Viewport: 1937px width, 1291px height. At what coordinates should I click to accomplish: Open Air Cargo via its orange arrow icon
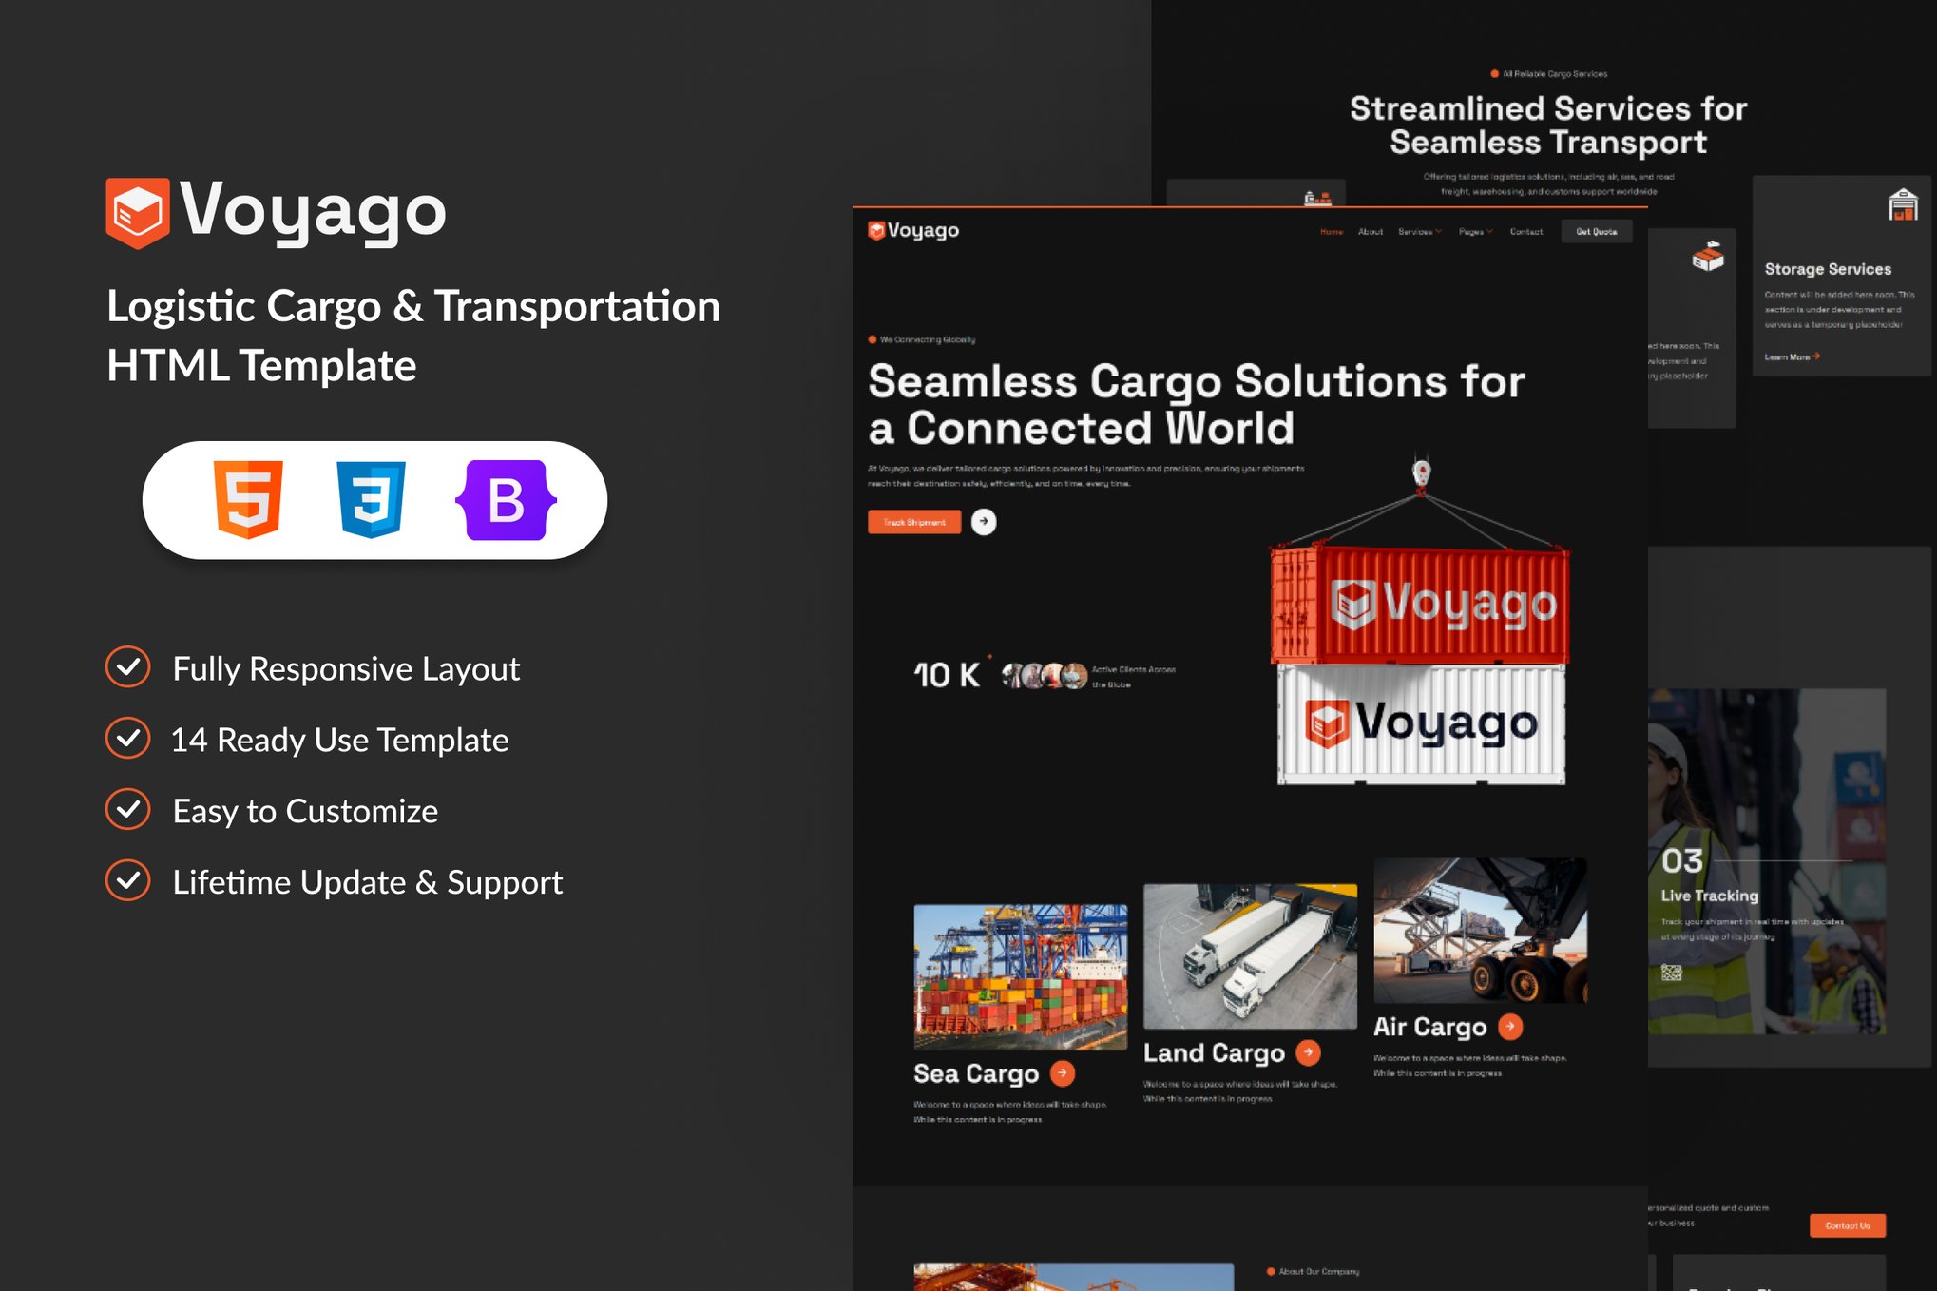[x=1509, y=1026]
